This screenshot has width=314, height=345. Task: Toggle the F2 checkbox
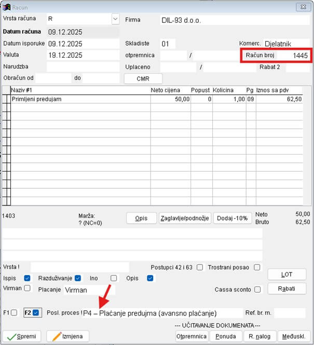[36, 313]
